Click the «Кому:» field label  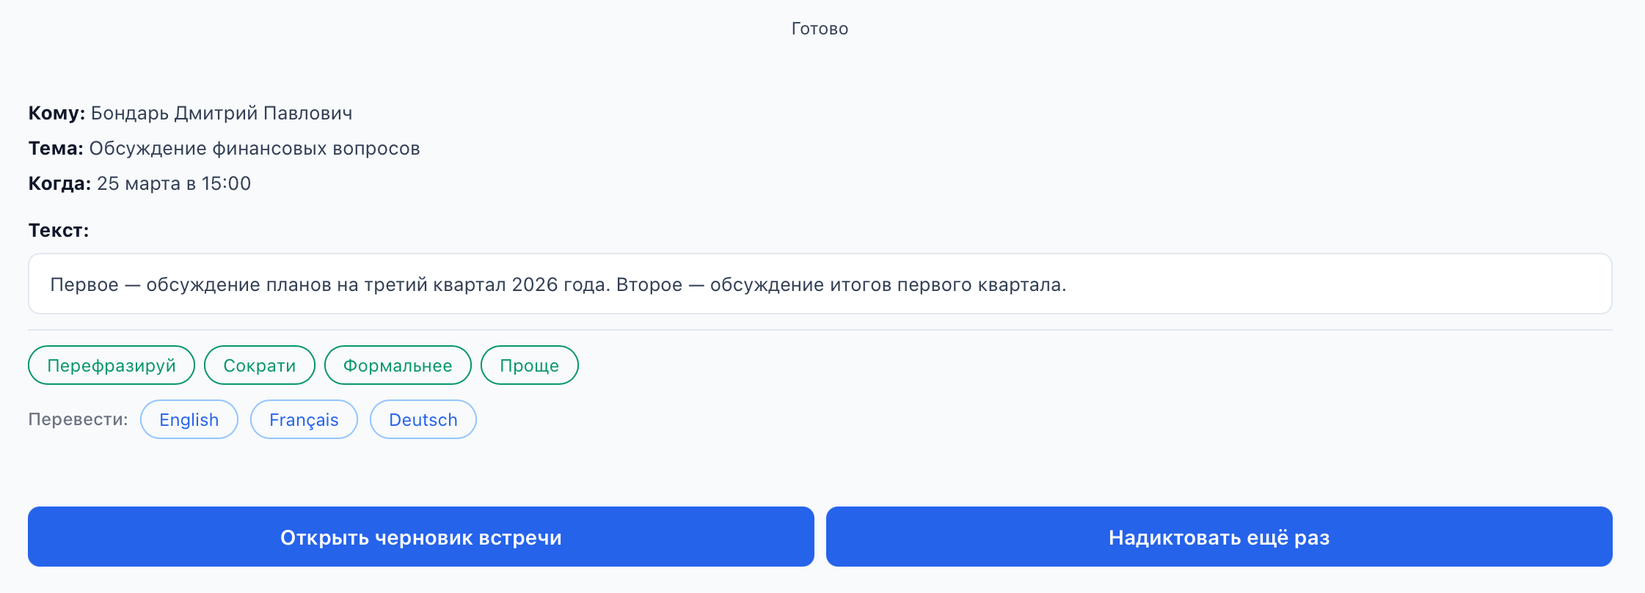click(x=54, y=113)
